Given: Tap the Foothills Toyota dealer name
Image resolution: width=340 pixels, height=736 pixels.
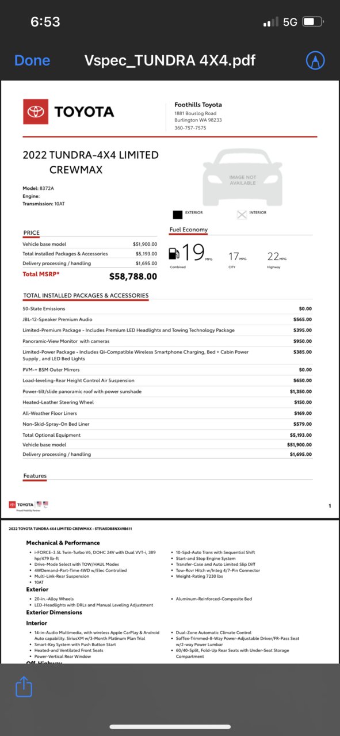Looking at the screenshot, I should coord(198,105).
